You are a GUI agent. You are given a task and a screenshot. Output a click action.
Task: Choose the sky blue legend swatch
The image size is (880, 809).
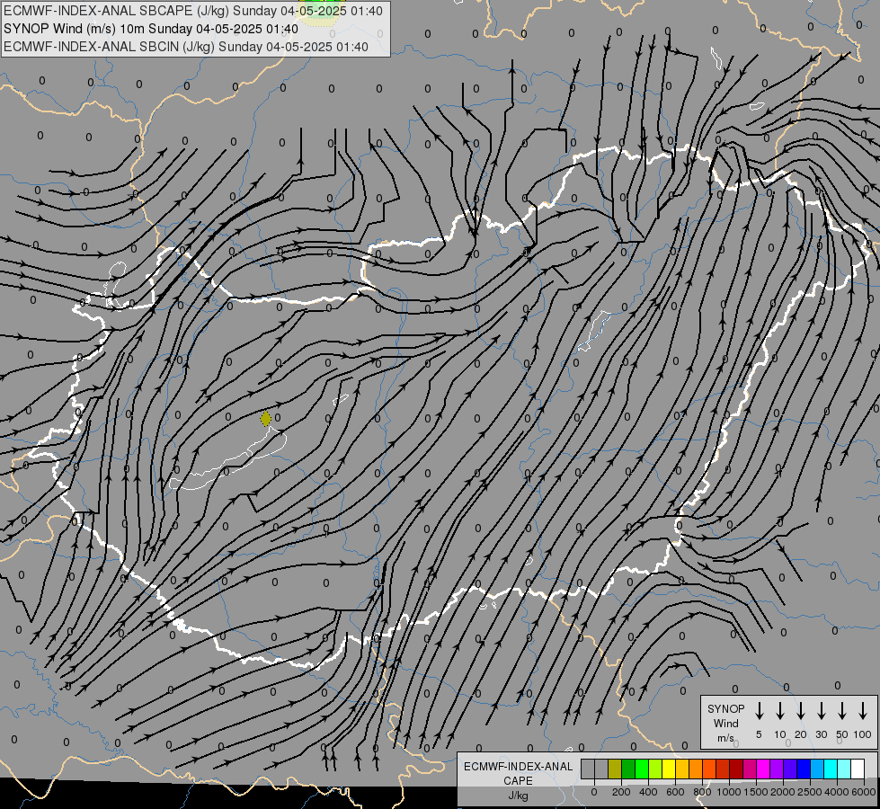(817, 769)
